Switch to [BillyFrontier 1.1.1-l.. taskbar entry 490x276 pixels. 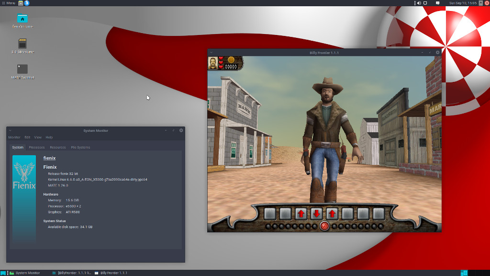click(72, 273)
